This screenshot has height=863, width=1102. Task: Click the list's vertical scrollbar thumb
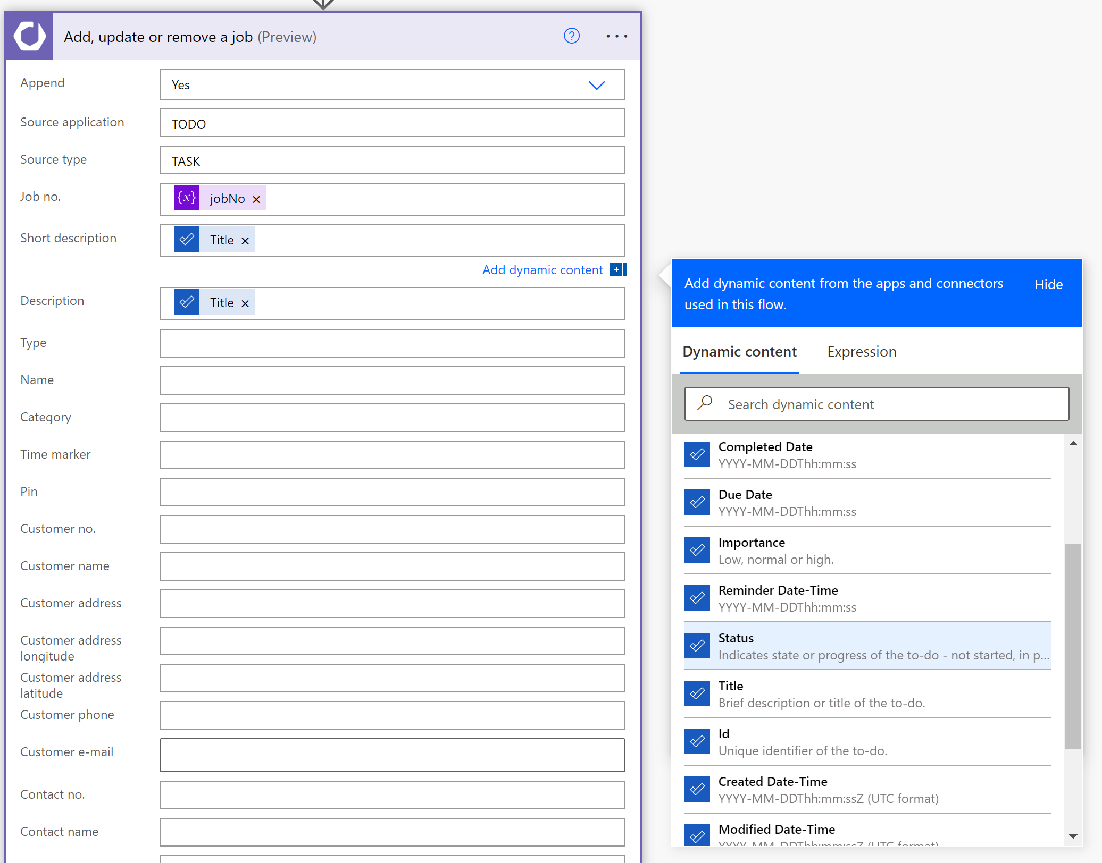click(x=1073, y=646)
